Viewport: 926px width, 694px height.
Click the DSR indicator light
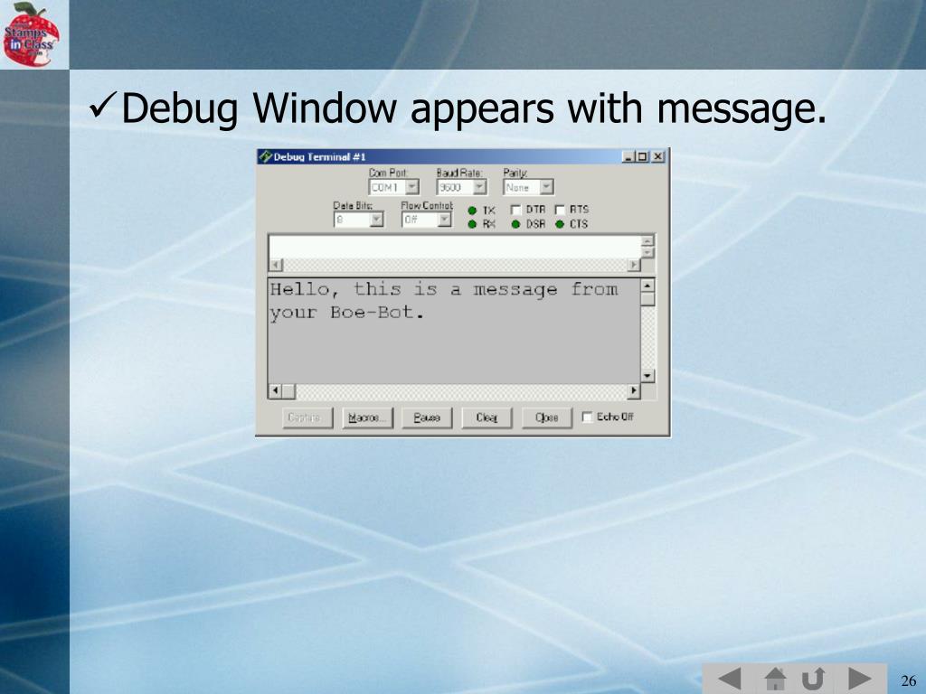click(x=515, y=224)
